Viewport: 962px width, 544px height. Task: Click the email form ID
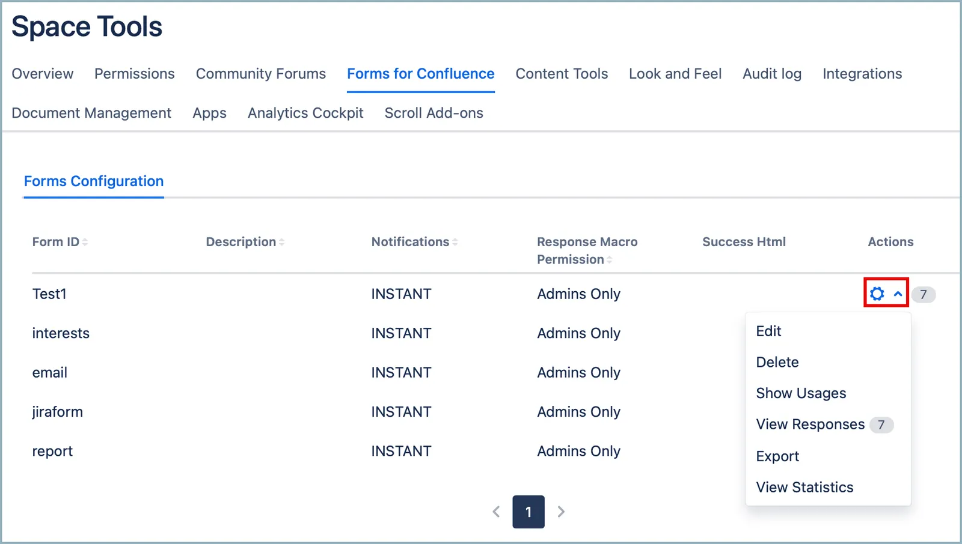[50, 372]
